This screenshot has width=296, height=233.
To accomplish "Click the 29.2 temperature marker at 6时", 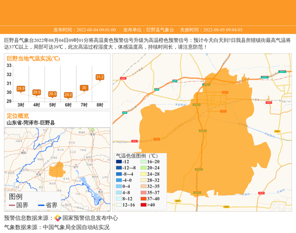I will [68, 95].
